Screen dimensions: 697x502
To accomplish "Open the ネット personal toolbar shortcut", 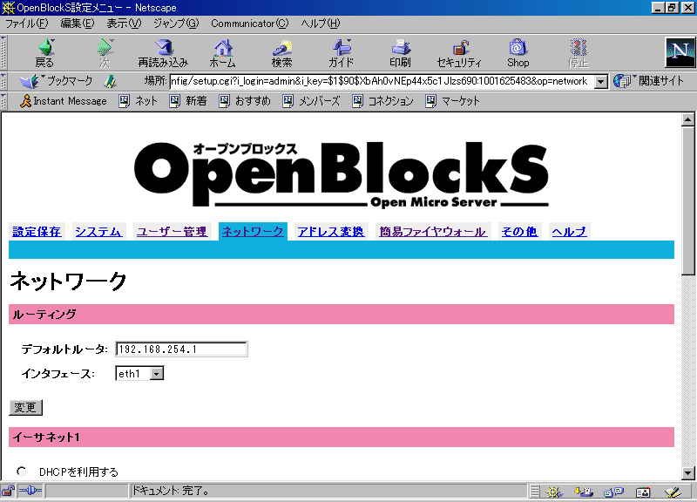I will 139,101.
